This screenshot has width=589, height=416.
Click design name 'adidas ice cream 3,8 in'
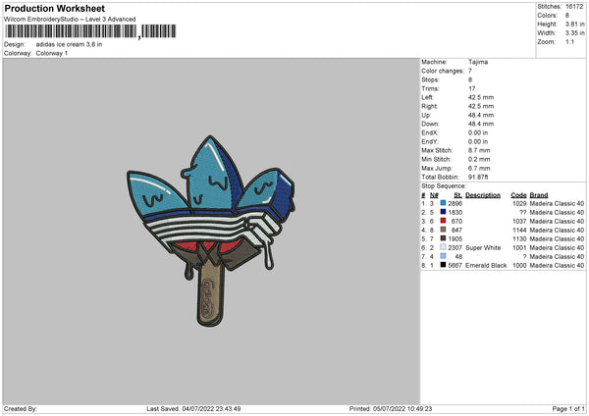(69, 44)
